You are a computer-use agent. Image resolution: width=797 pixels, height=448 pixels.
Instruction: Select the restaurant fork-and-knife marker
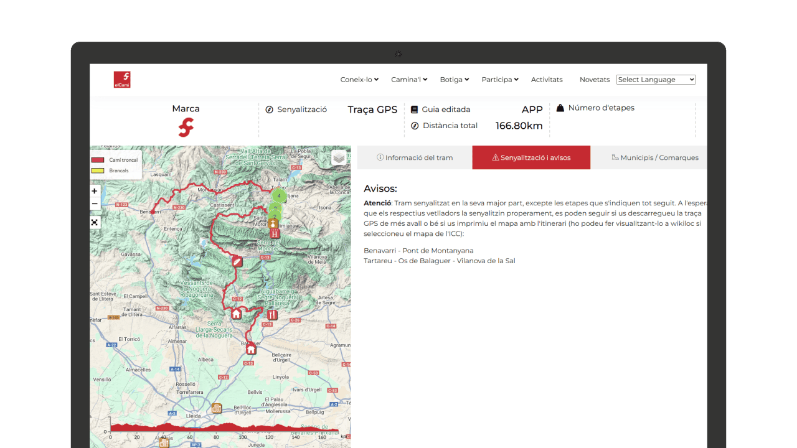272,315
